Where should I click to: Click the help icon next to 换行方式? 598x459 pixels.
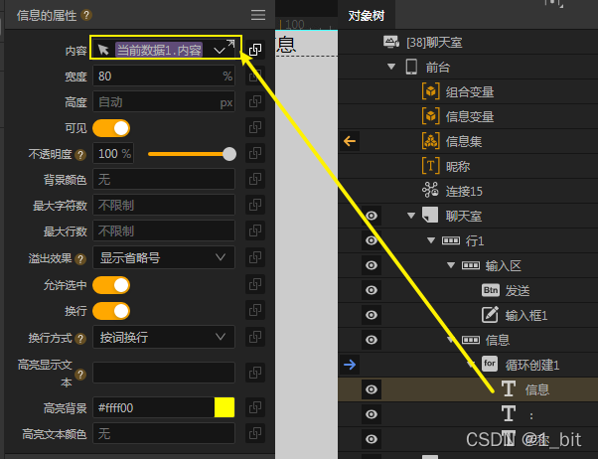point(80,339)
